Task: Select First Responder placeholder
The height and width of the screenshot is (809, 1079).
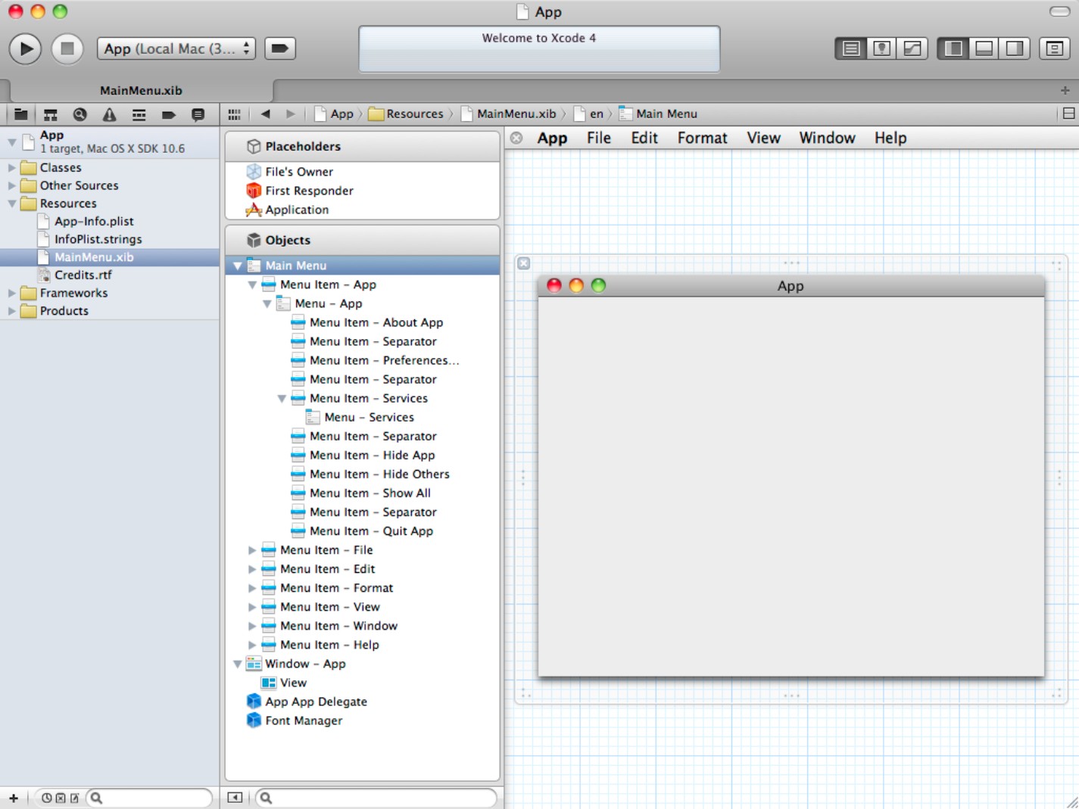Action: [x=309, y=191]
